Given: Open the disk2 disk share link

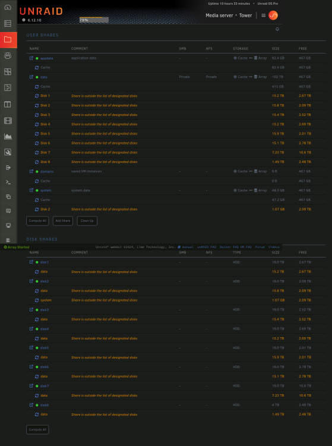Looking at the screenshot, I should (x=45, y=281).
